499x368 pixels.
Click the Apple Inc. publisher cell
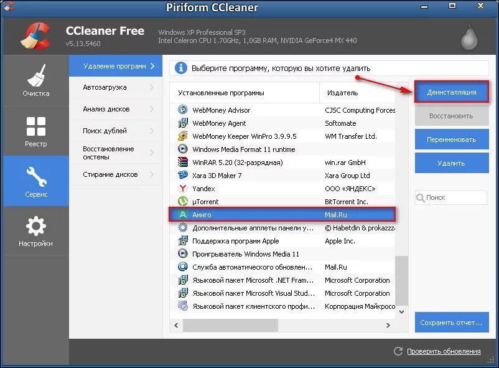point(340,241)
